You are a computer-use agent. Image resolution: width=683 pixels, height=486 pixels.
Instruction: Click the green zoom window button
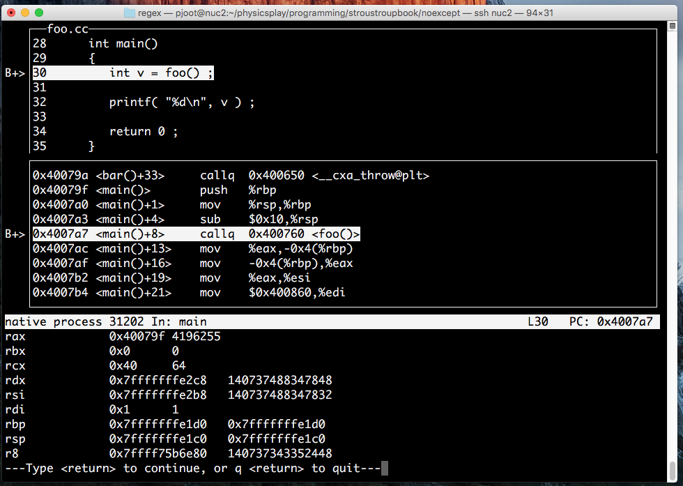(39, 13)
